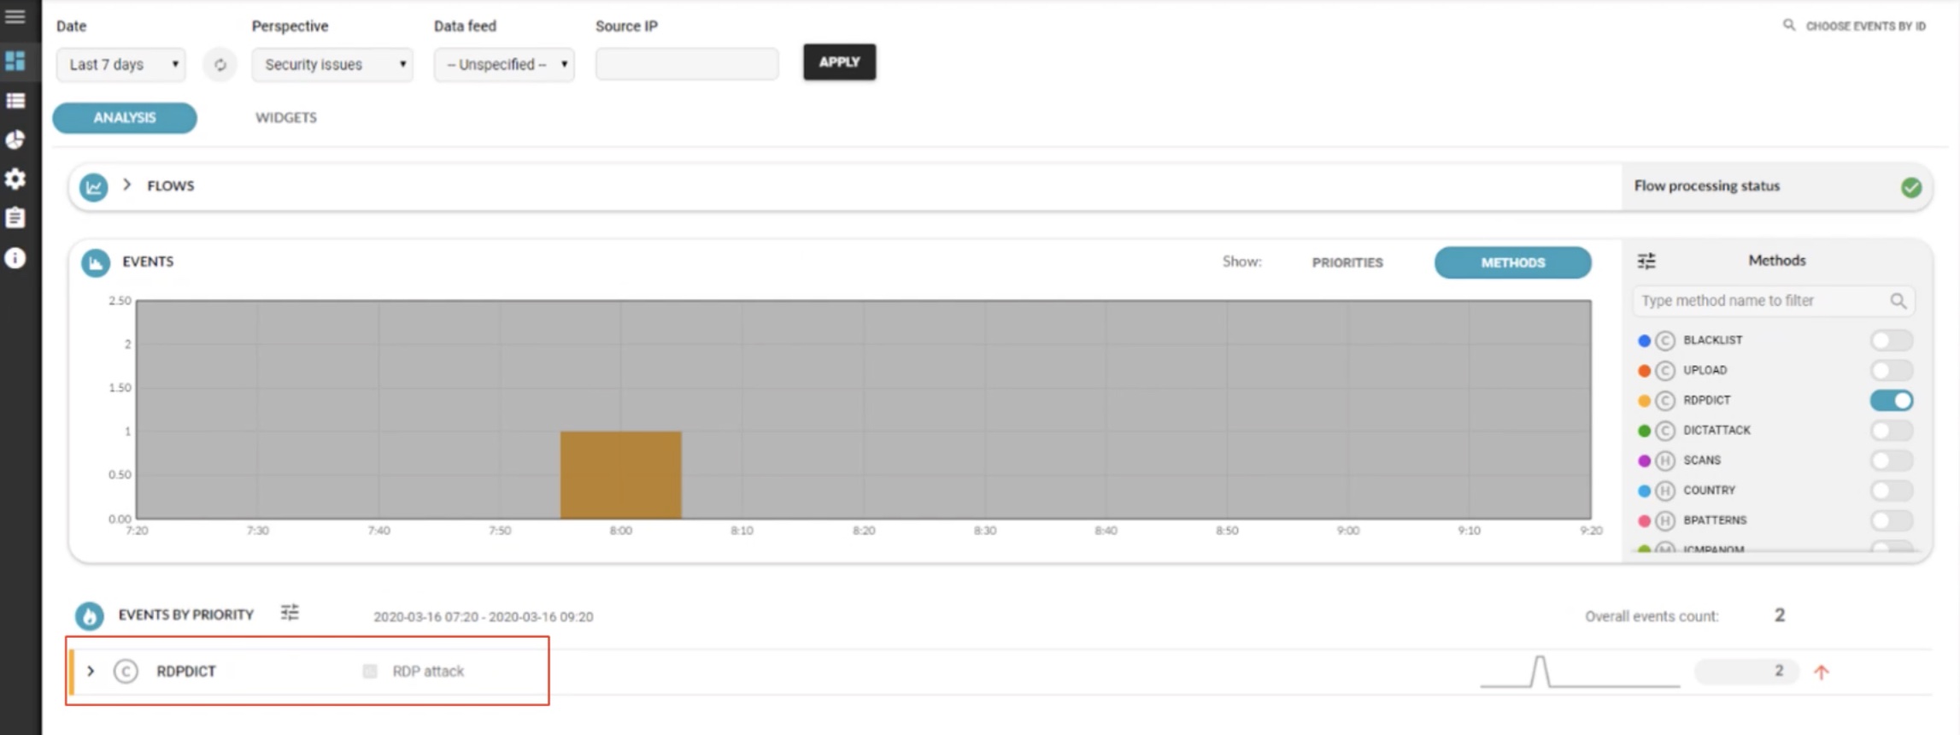Click the clipboard icon in sidebar
1960x735 pixels.
[15, 218]
